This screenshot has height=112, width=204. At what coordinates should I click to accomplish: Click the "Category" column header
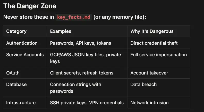point(16,31)
